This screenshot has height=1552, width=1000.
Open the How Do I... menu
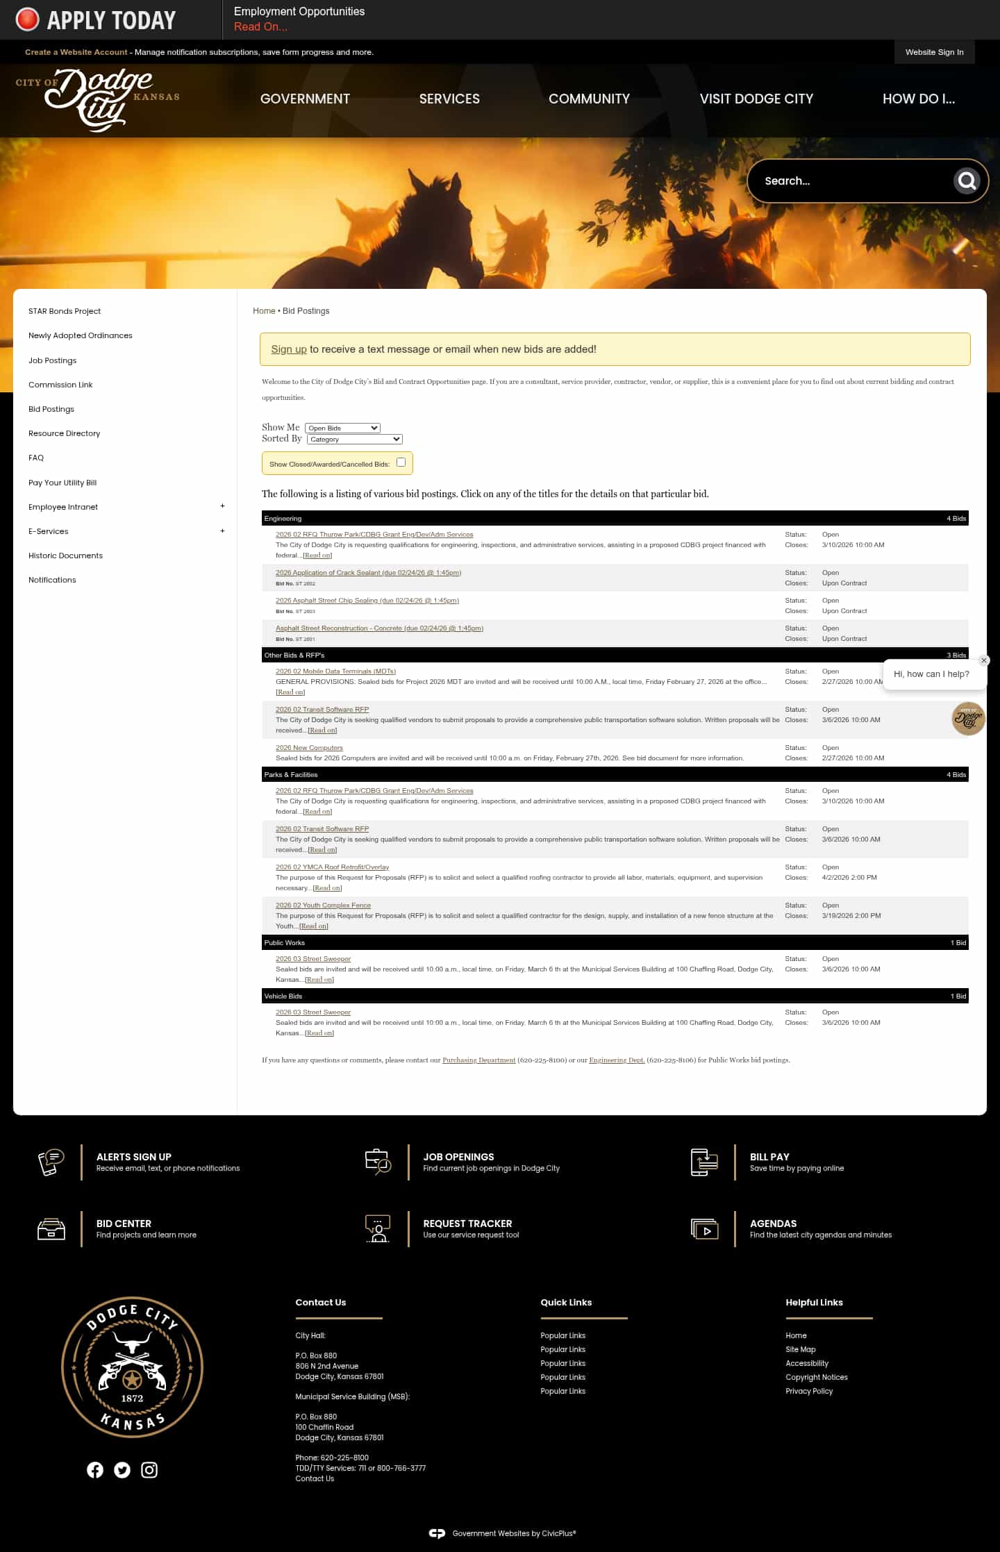pyautogui.click(x=918, y=99)
